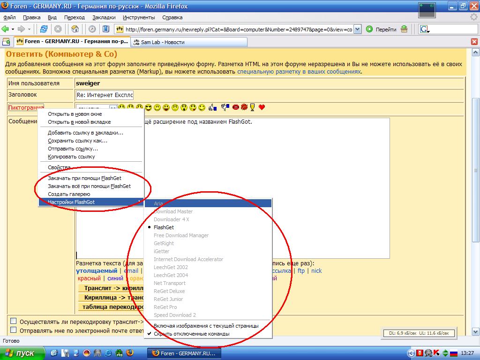The height and width of the screenshot is (360, 480).
Task: Click the Russian flag language indicator
Action: (453, 353)
